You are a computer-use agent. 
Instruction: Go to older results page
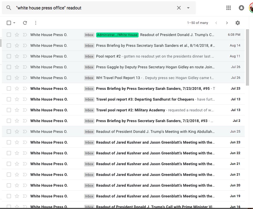click(x=227, y=23)
